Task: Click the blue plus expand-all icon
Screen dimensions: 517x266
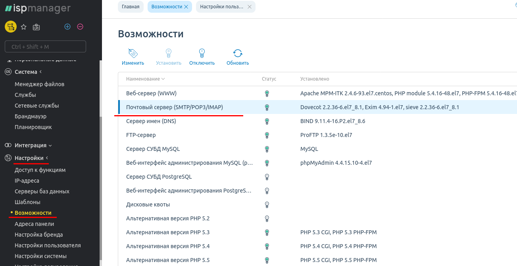Action: tap(67, 27)
